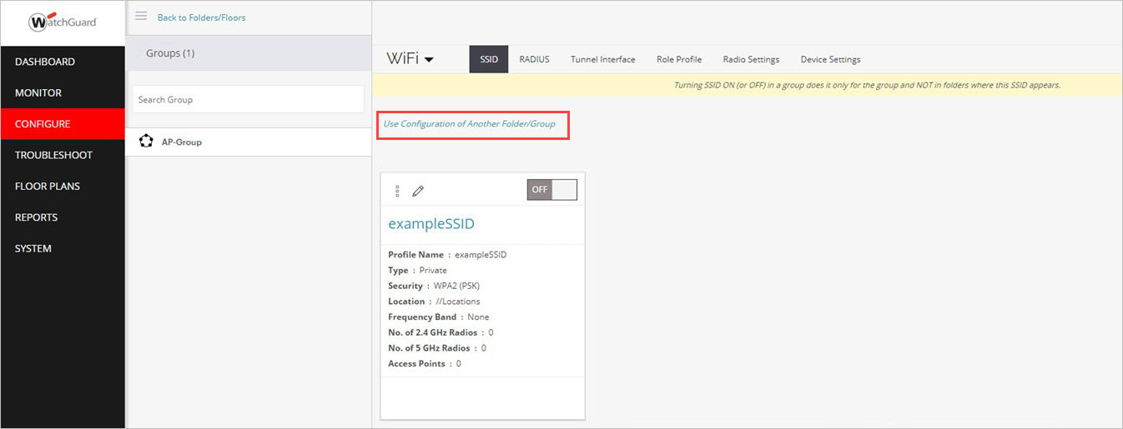
Task: Navigate to TROUBLESHOOT in the sidebar
Action: [53, 155]
